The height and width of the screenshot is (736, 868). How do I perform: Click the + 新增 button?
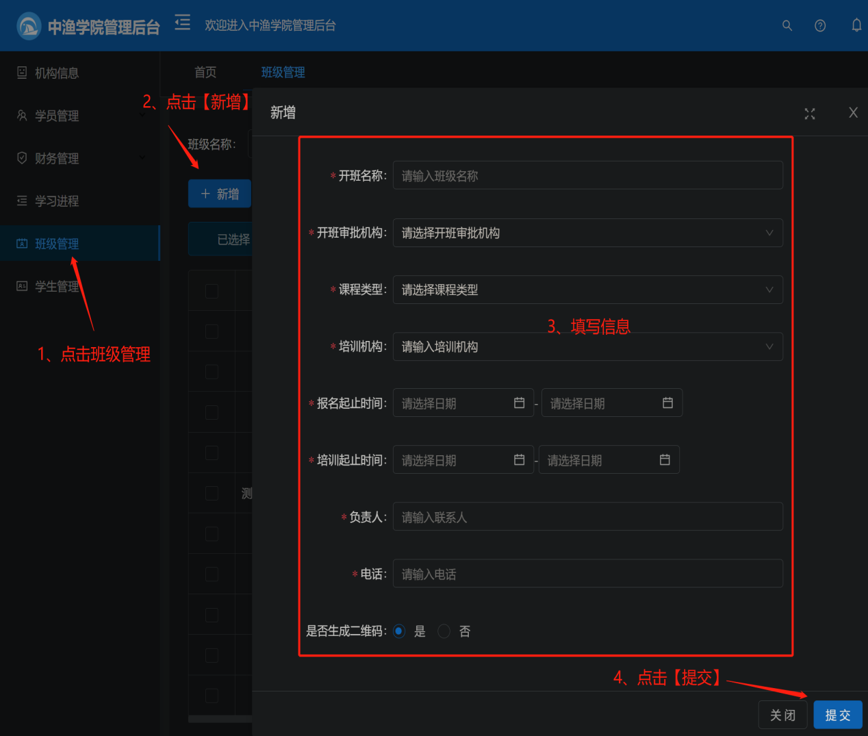coord(220,194)
